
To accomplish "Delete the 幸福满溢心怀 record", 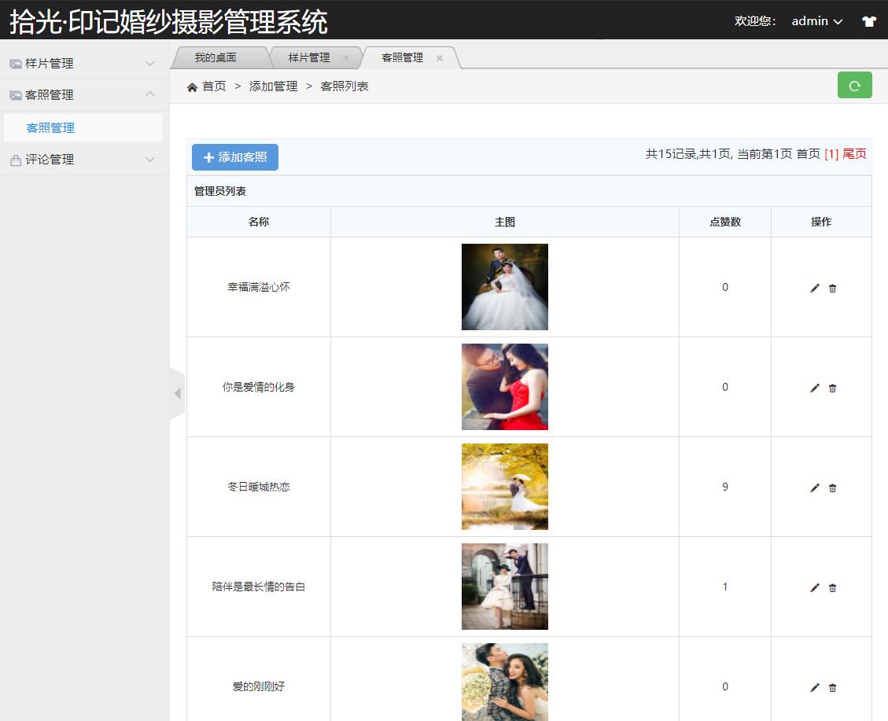I will (832, 288).
